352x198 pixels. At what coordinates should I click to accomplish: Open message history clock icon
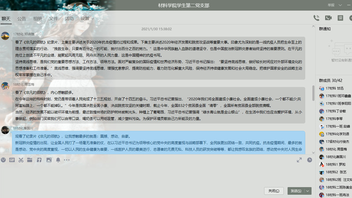point(310,160)
